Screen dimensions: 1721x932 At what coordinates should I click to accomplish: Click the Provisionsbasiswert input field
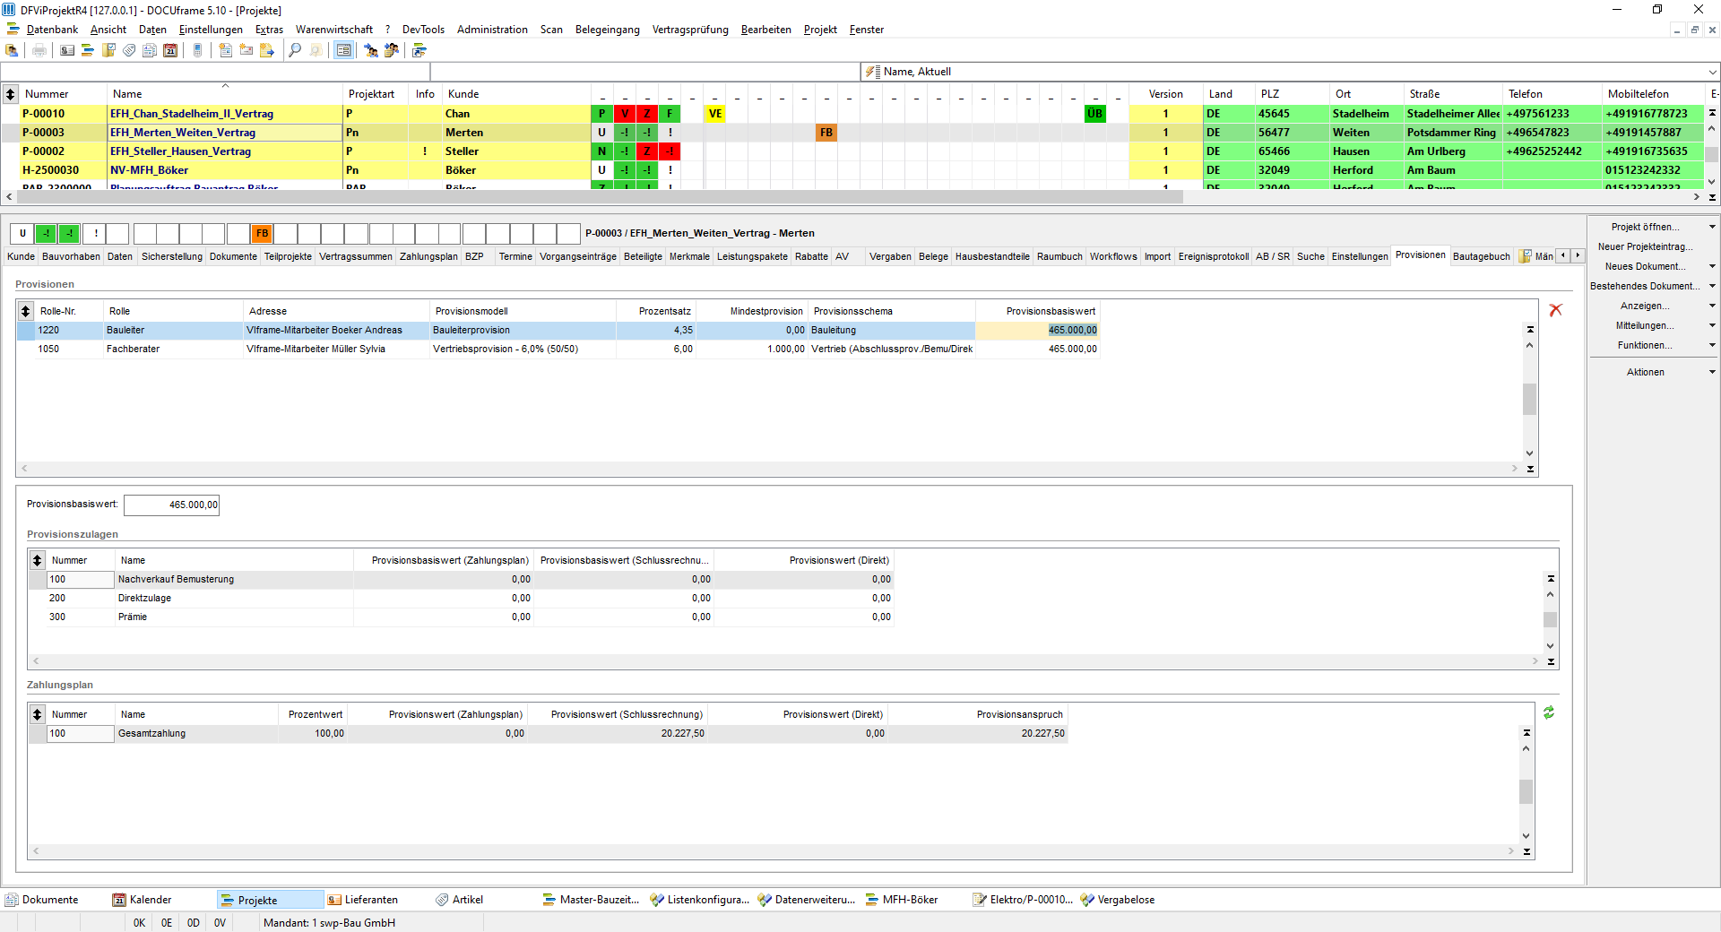click(x=171, y=505)
